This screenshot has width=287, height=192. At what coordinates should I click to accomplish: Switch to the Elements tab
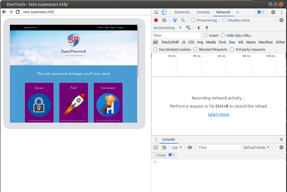182,12
